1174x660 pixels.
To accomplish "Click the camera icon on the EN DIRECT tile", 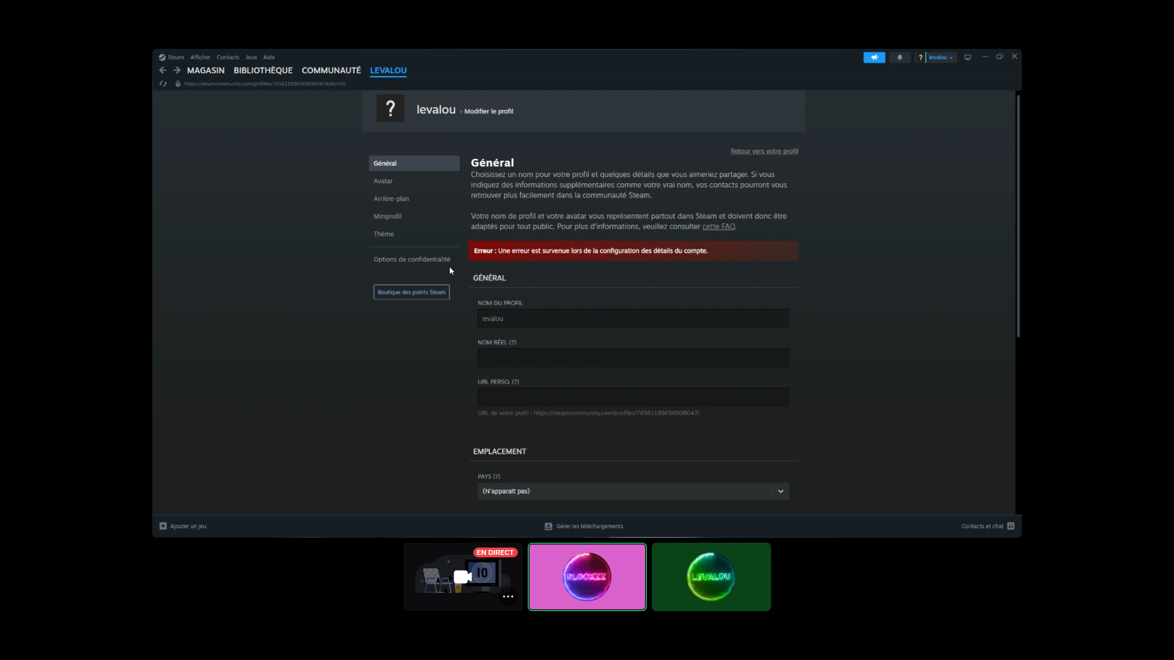I will pyautogui.click(x=463, y=577).
